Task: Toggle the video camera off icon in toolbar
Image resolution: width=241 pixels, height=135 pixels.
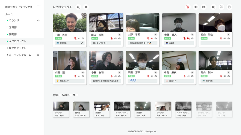Action: 213,7
